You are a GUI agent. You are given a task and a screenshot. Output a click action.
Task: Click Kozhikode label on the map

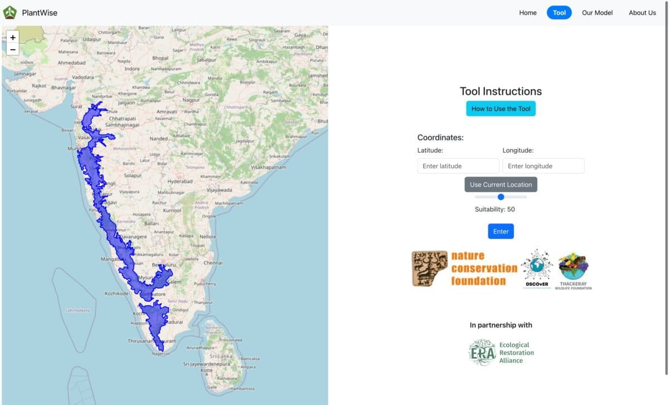pyautogui.click(x=117, y=293)
